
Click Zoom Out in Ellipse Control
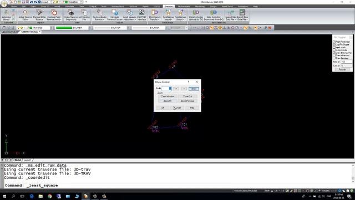pyautogui.click(x=187, y=96)
